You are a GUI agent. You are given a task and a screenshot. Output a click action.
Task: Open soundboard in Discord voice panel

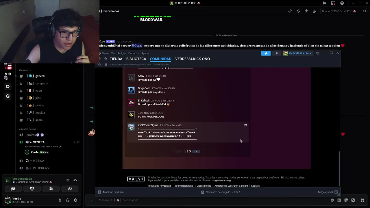tap(70, 189)
